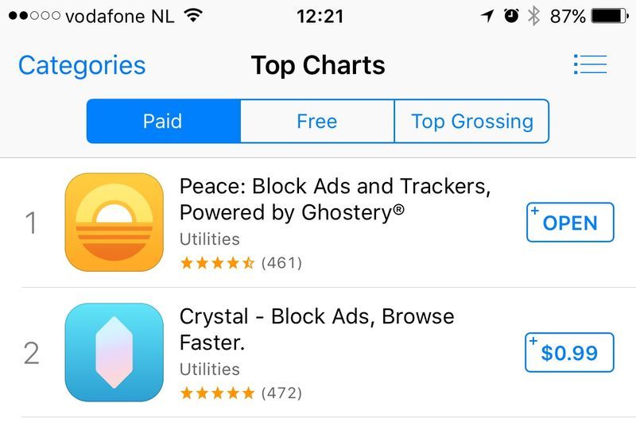The width and height of the screenshot is (636, 426).
Task: Tap the Wi-Fi status icon
Action: pyautogui.click(x=192, y=16)
